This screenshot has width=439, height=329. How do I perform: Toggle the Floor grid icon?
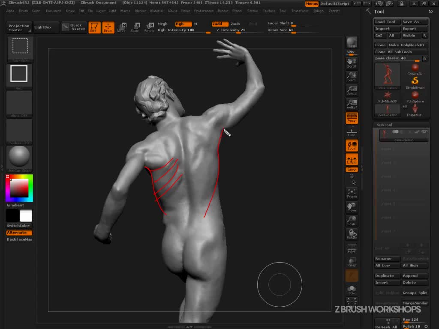(352, 132)
